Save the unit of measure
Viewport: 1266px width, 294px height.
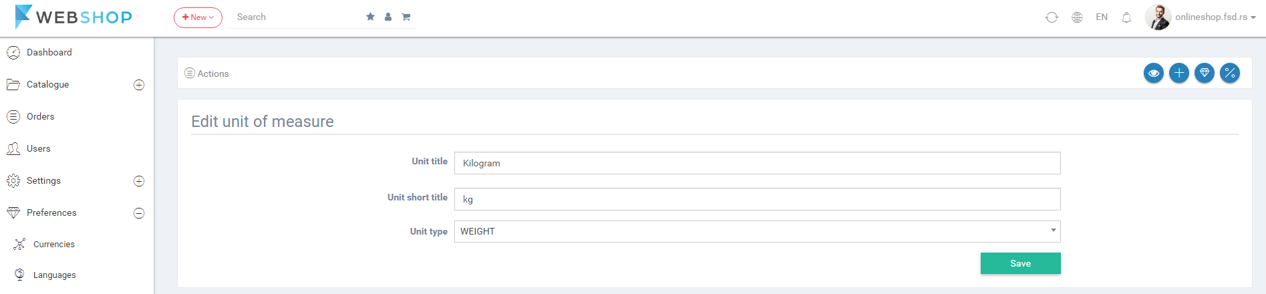1020,263
